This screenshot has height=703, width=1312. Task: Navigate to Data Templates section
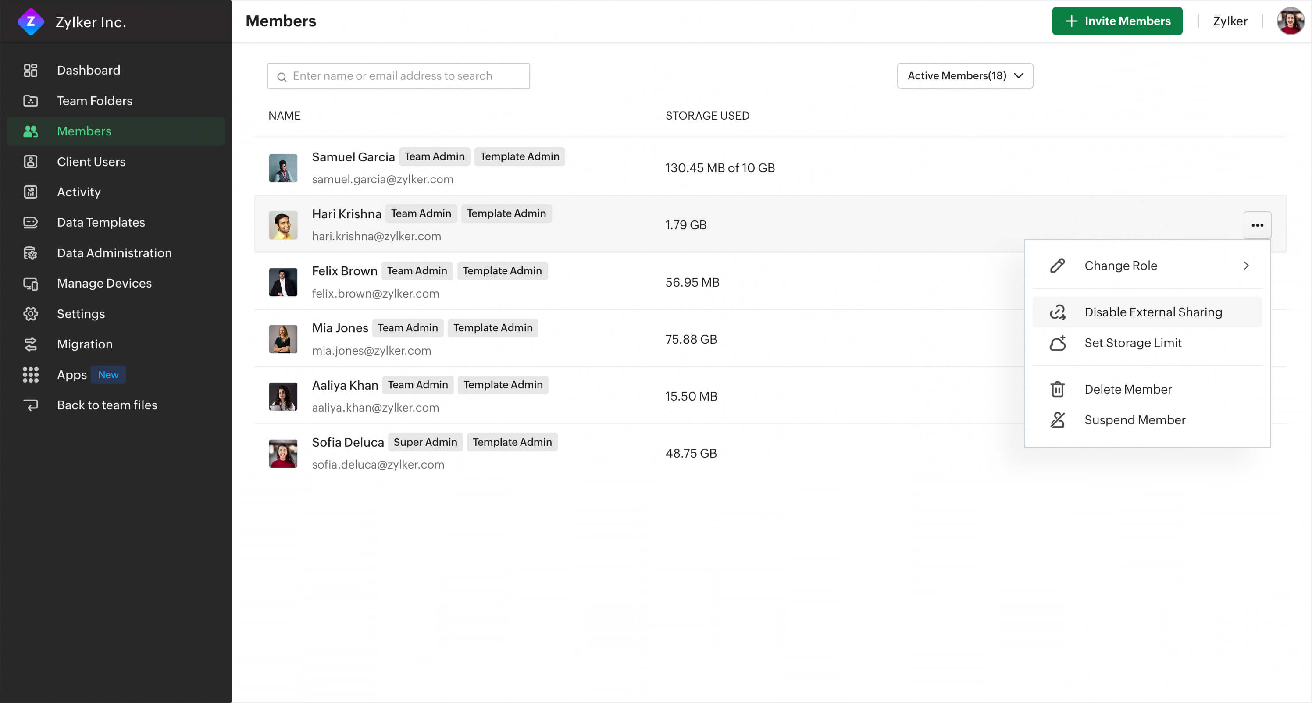101,222
